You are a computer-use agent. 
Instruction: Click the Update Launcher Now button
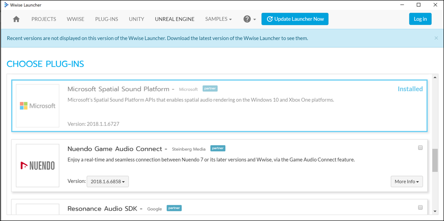point(295,19)
